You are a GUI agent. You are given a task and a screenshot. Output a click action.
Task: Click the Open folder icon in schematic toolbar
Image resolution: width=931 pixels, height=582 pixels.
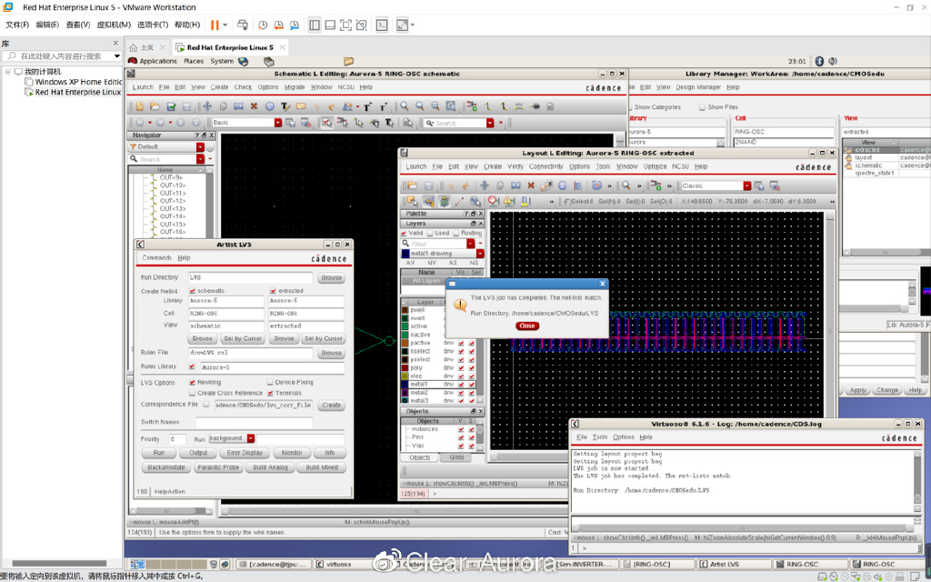(155, 106)
